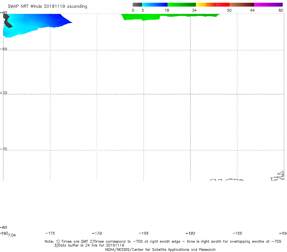
Task: Click the swath time label '7:04'
Action: coord(12,235)
